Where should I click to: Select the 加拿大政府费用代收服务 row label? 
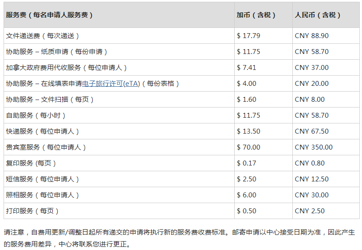[67, 68]
